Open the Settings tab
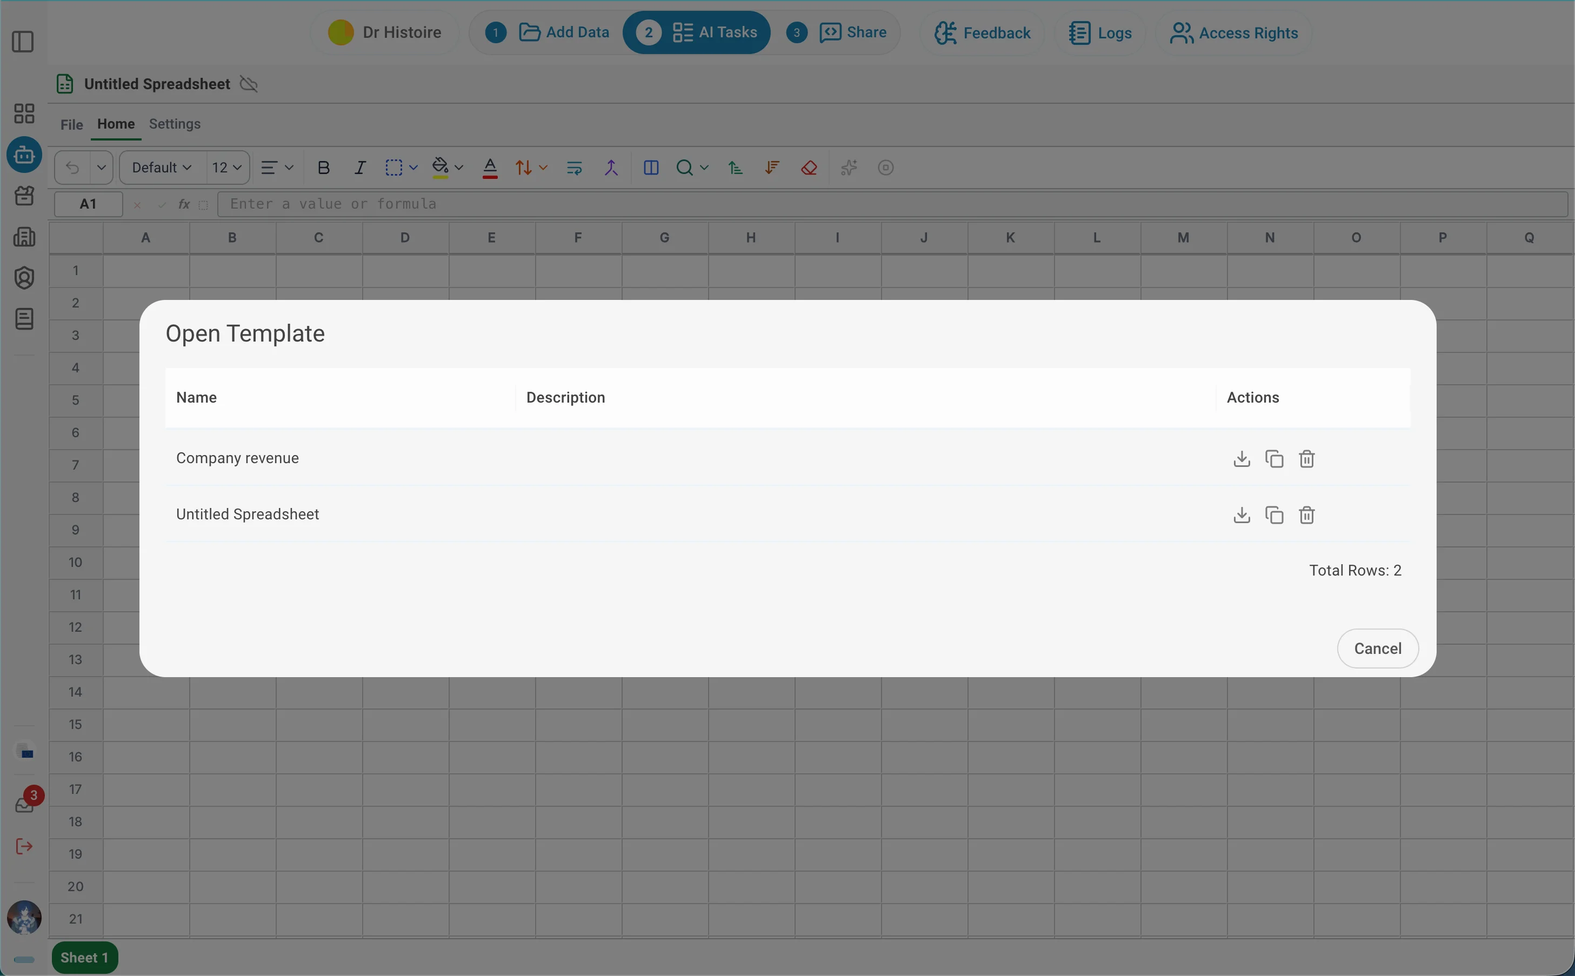 175,124
